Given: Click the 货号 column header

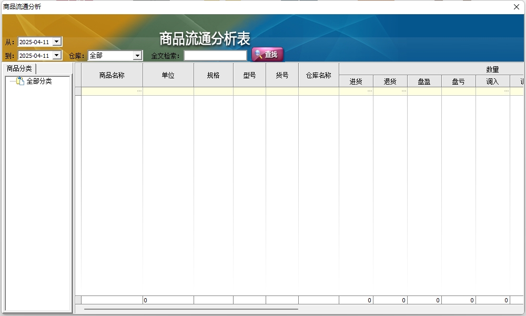Looking at the screenshot, I should pyautogui.click(x=282, y=75).
